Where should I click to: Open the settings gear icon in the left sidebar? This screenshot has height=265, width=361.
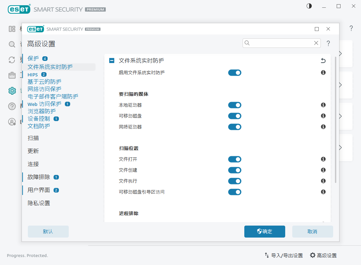pos(12,90)
